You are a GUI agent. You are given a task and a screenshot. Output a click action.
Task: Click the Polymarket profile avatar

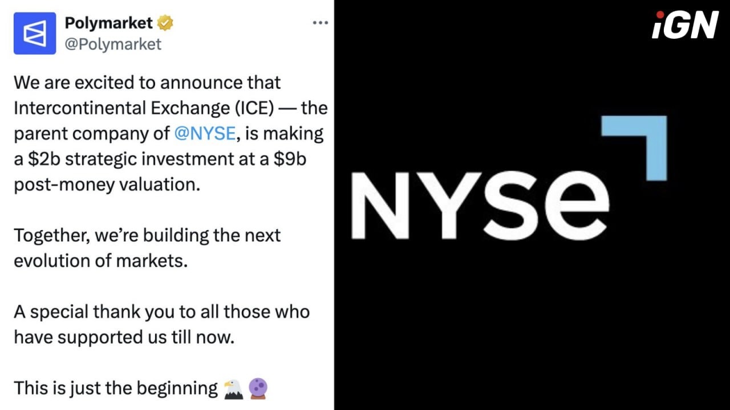pos(35,34)
